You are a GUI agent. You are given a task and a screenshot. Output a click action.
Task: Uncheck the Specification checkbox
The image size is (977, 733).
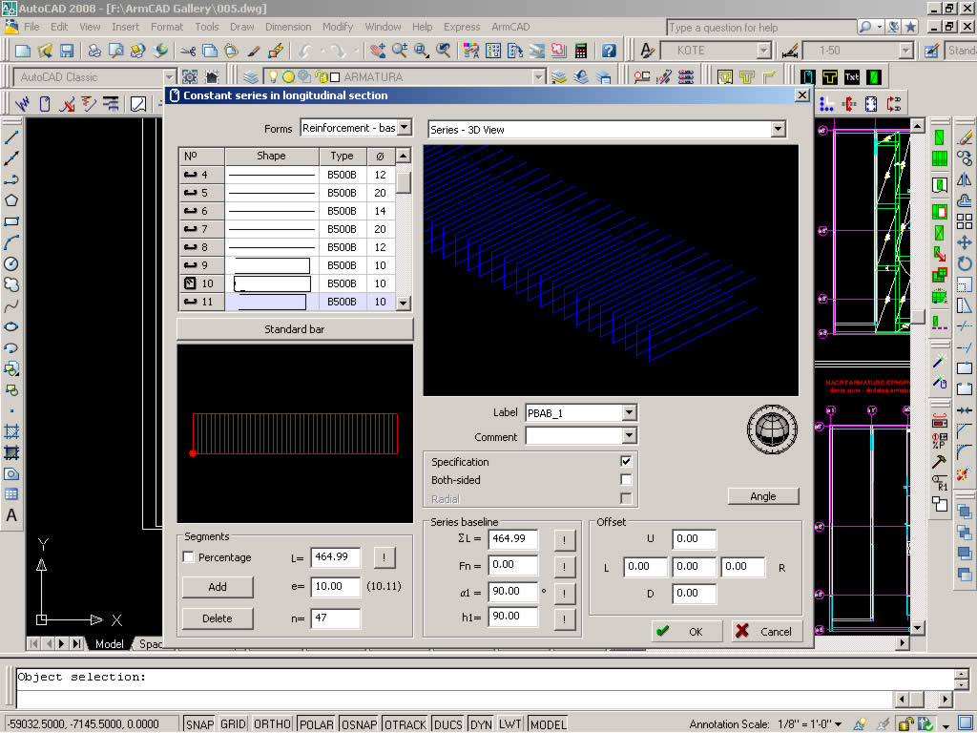626,462
